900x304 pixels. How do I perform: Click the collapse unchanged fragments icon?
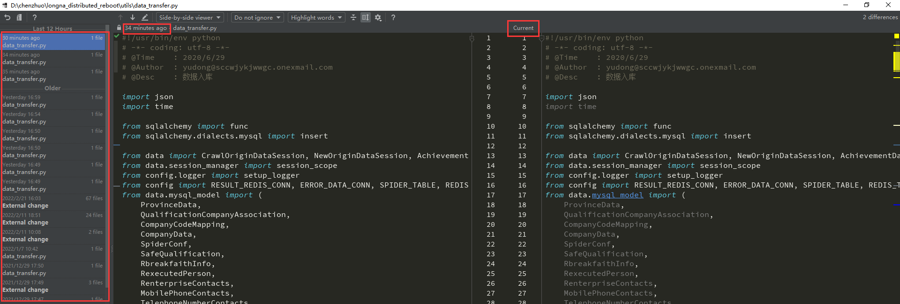coord(353,17)
